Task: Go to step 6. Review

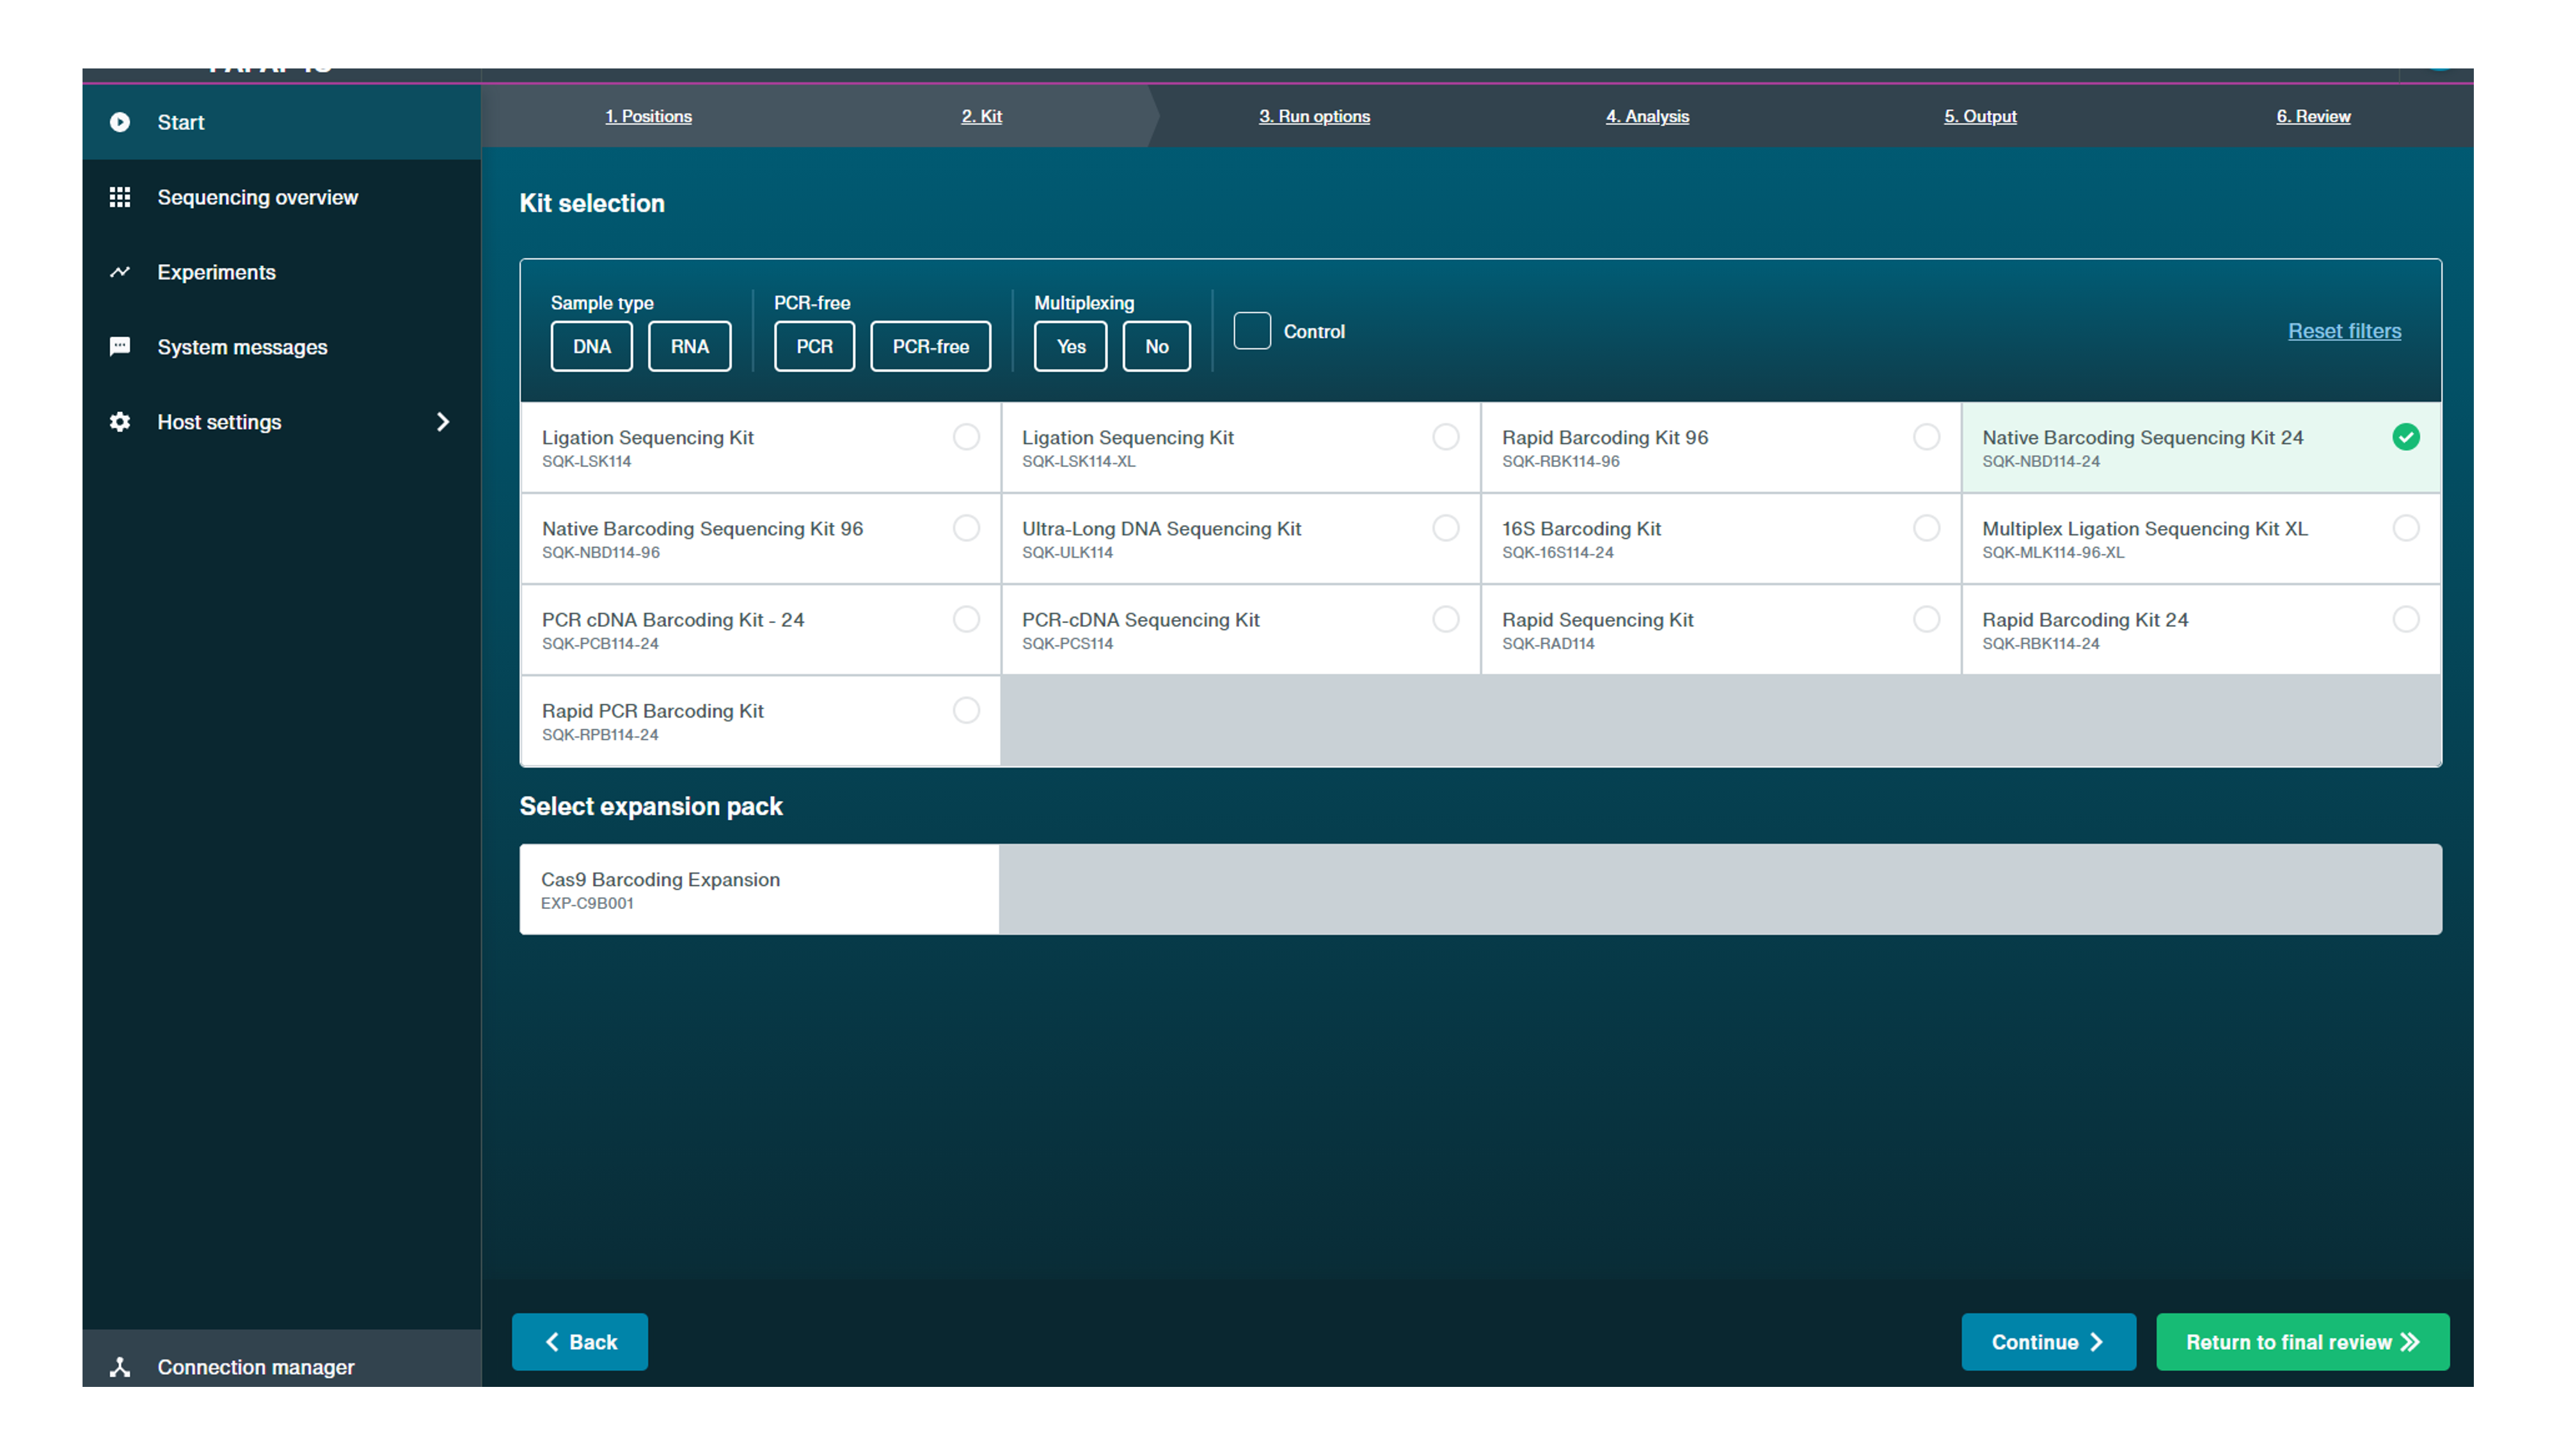Action: coord(2313,116)
